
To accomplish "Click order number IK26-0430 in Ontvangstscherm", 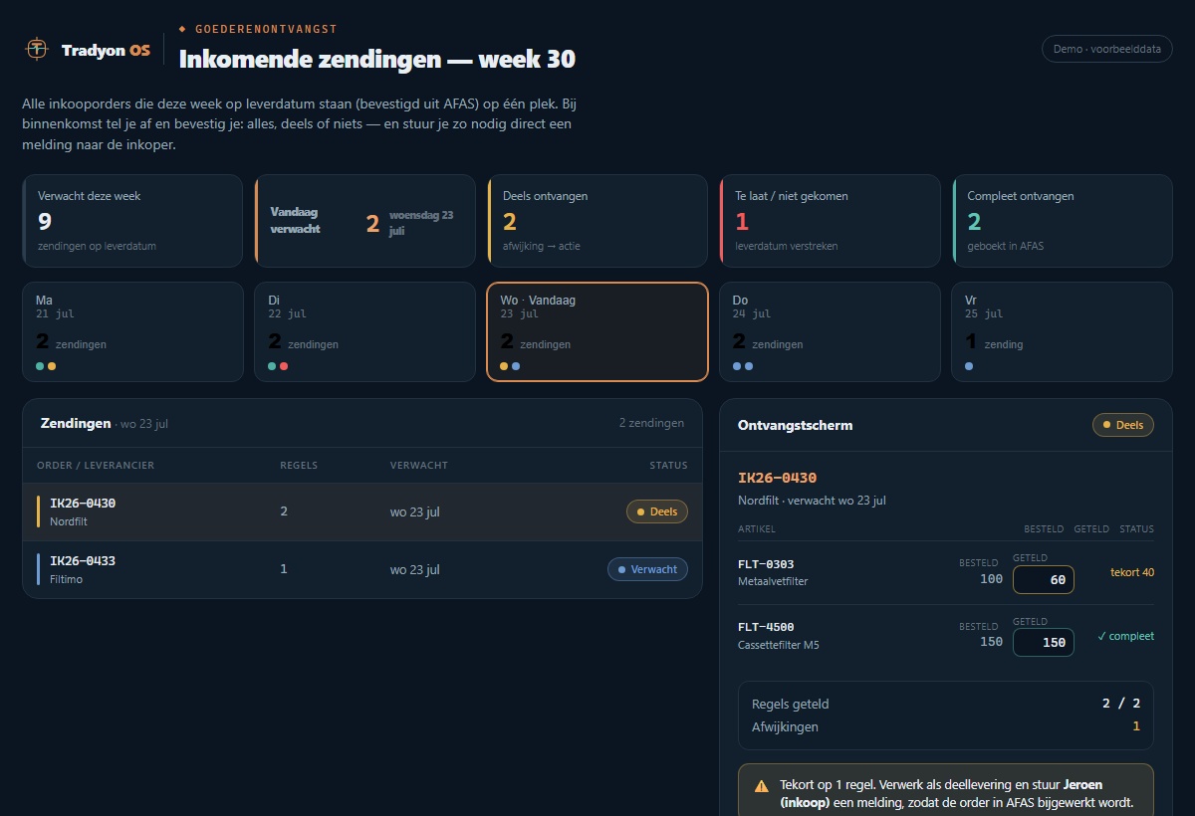I will point(777,478).
